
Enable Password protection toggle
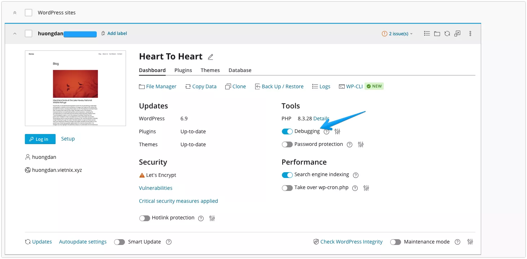(287, 144)
